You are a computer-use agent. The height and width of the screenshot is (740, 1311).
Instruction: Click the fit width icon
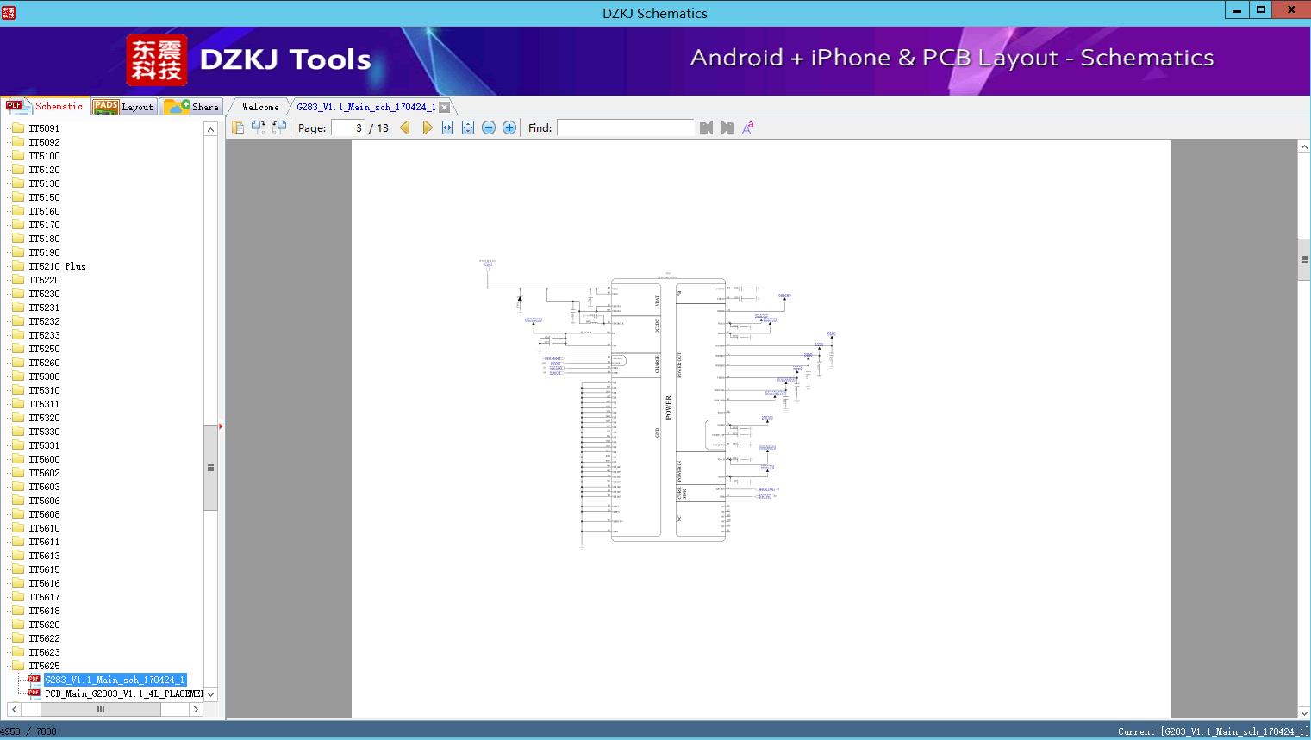[x=447, y=127]
